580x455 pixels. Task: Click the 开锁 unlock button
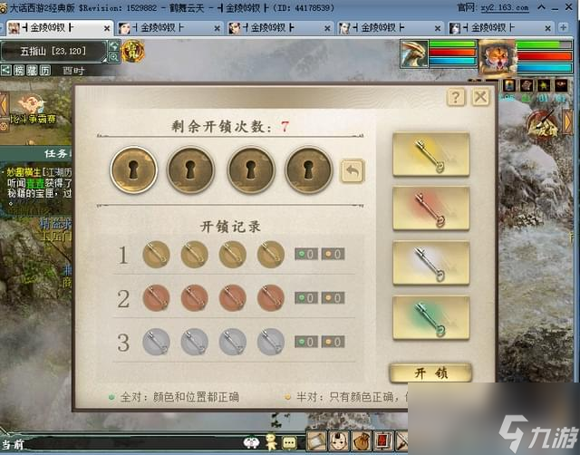[430, 373]
